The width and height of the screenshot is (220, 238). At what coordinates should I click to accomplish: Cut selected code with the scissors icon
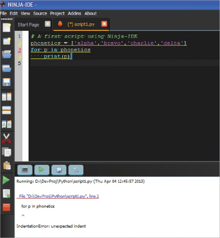(x=6, y=138)
